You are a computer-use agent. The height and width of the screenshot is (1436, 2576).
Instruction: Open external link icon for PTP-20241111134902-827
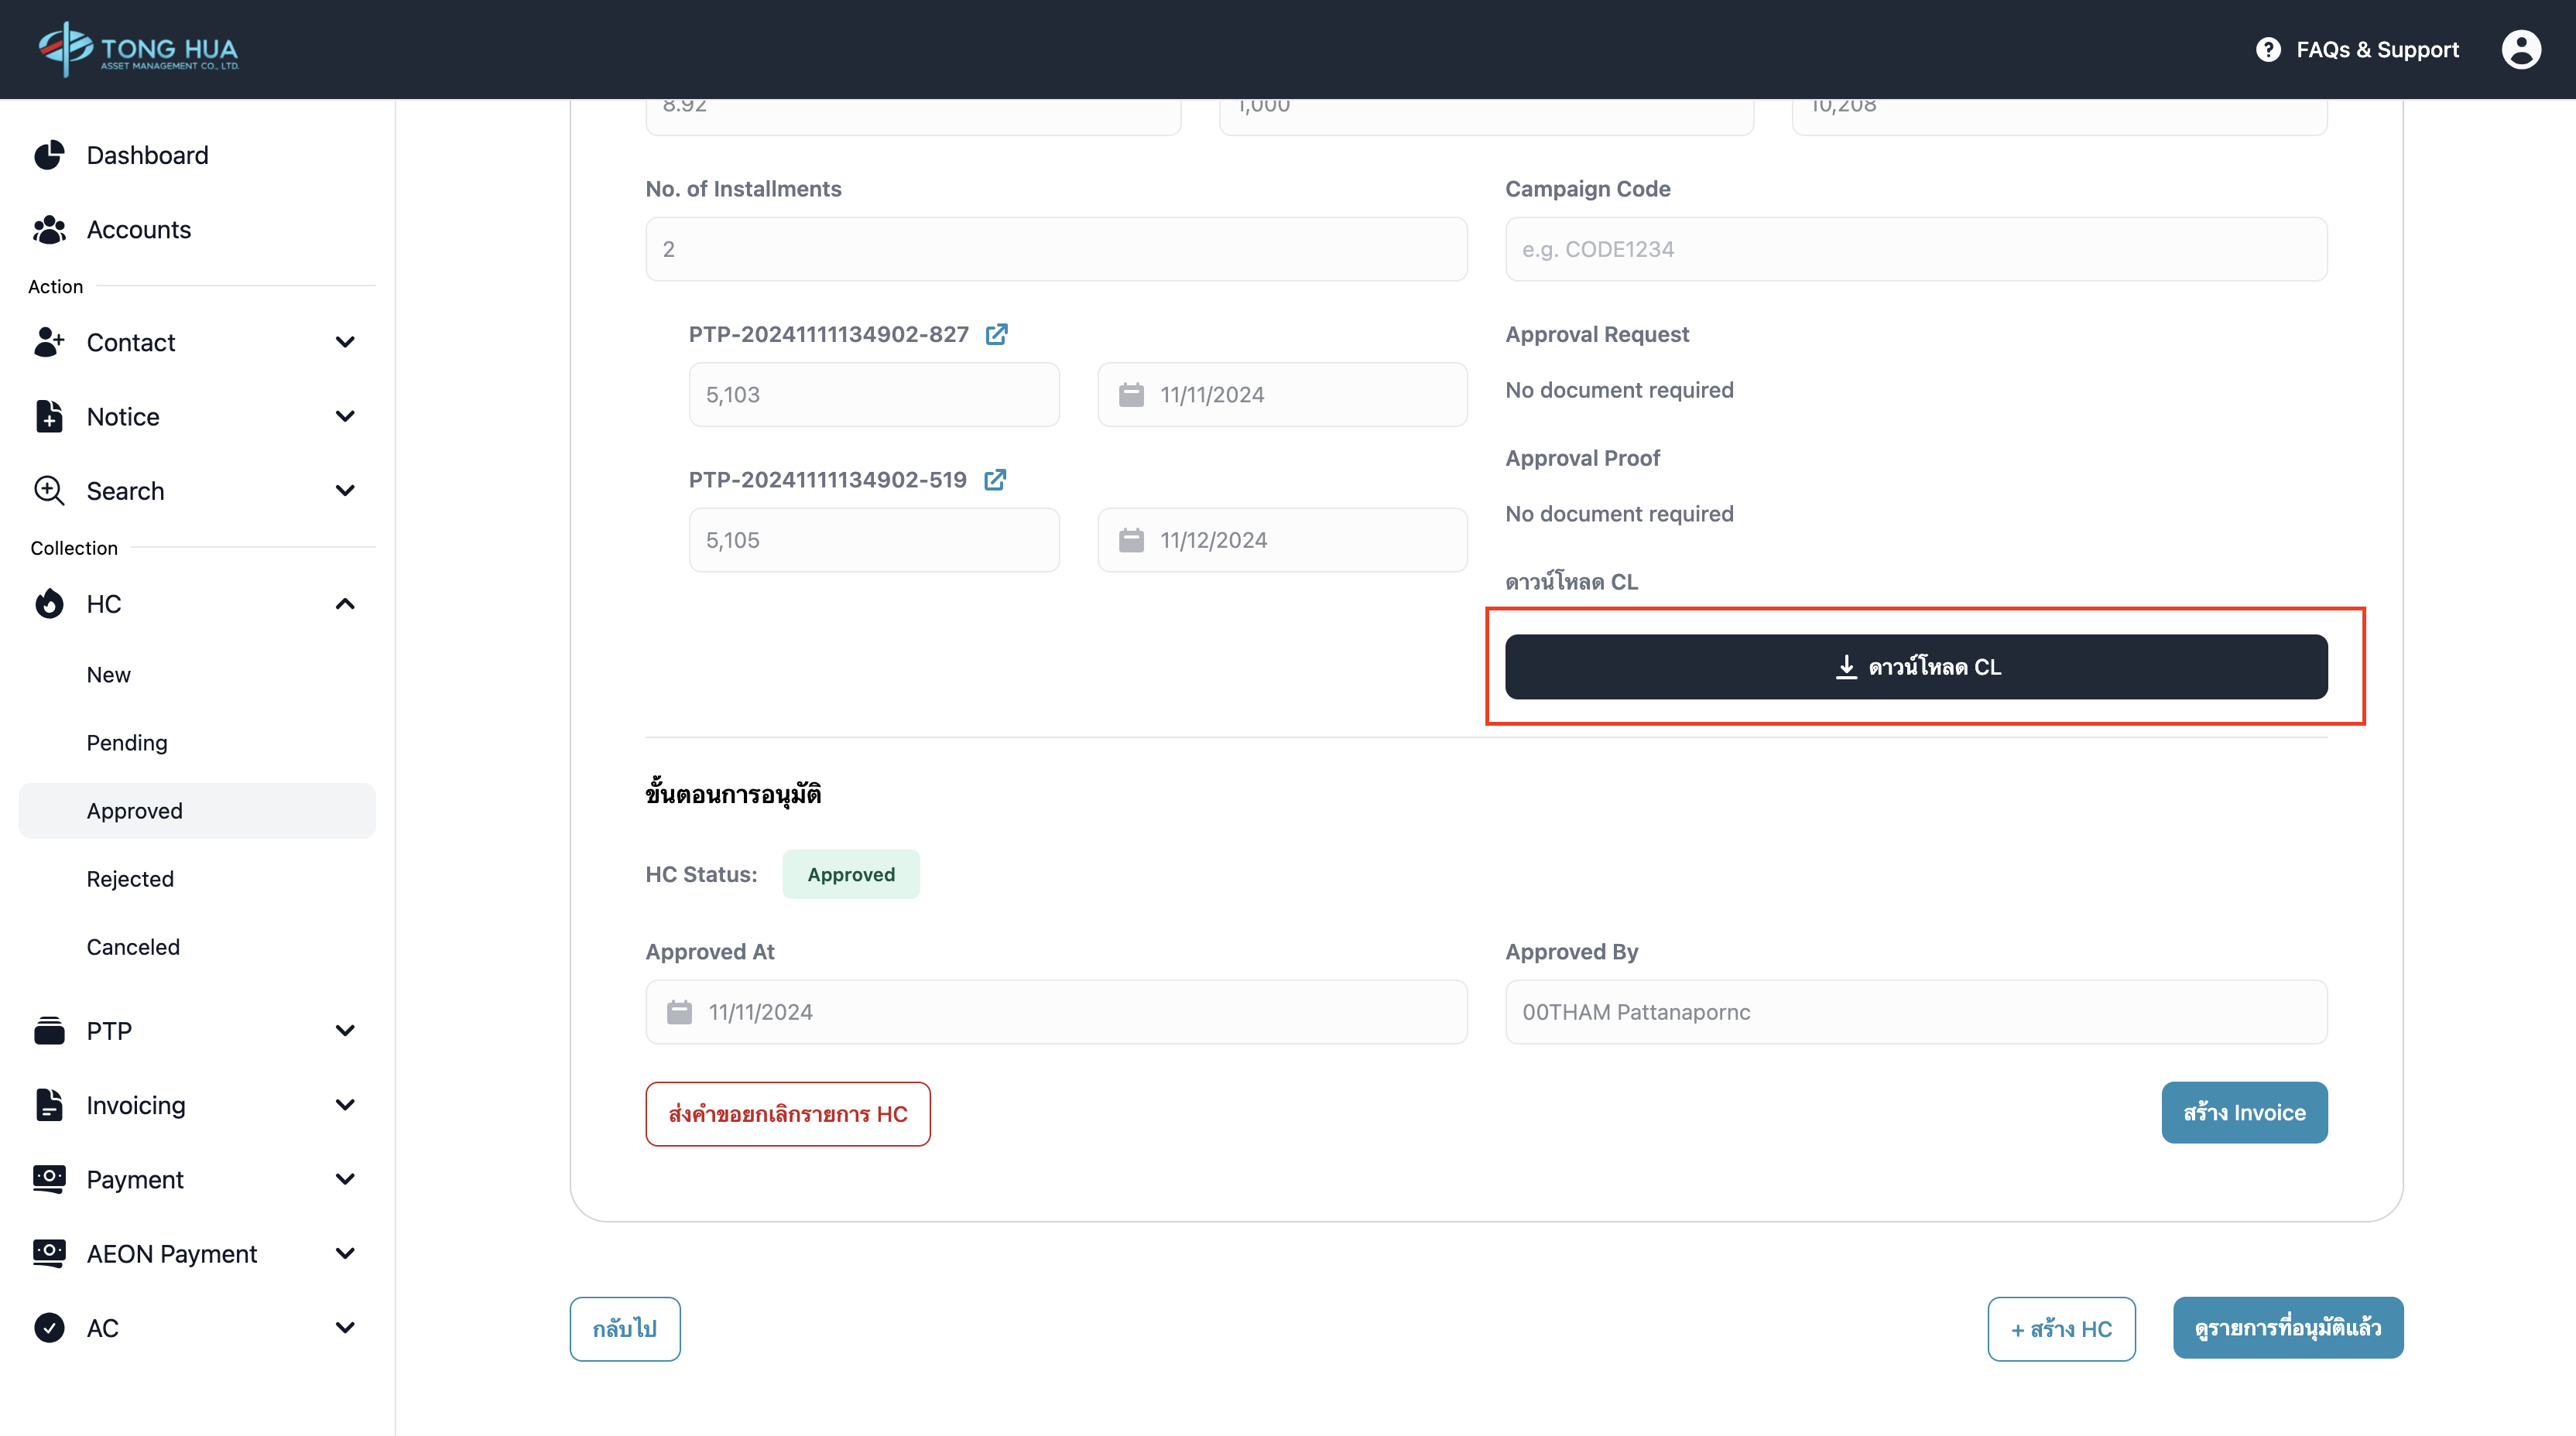(996, 333)
